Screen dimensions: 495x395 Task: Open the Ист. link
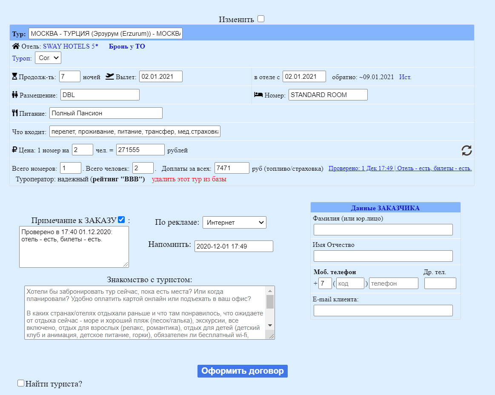click(405, 77)
